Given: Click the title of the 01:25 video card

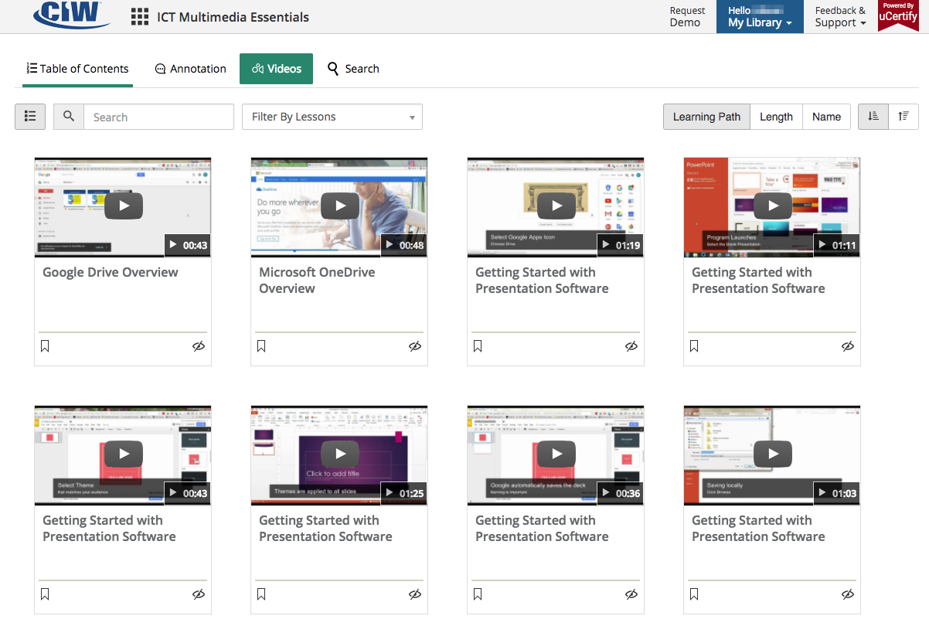Looking at the screenshot, I should (x=325, y=528).
